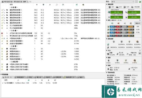142x98 pixels.
Task: Click the shield resistance row icon
Action: click(x=108, y=27)
